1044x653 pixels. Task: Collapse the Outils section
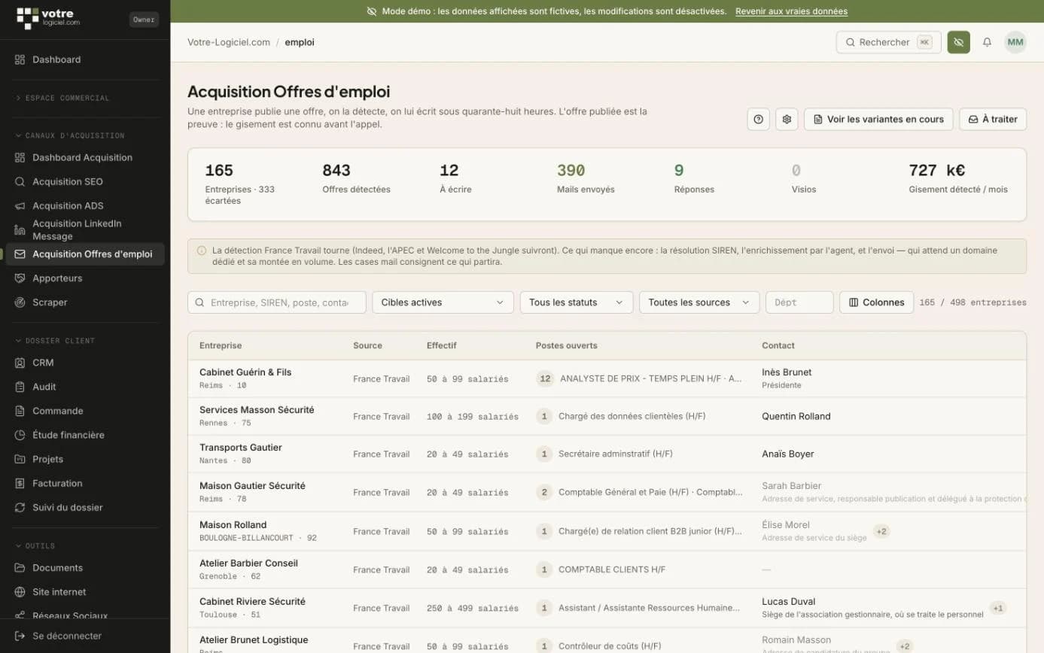click(35, 545)
